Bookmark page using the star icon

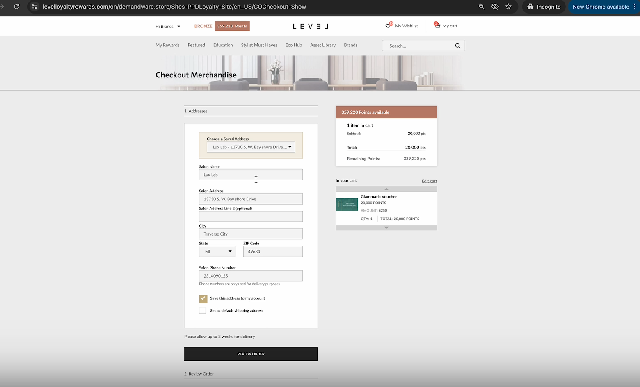pos(508,7)
